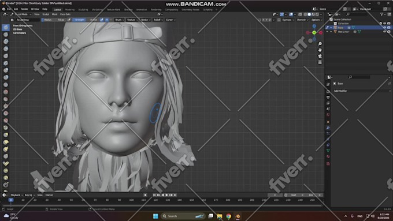The height and width of the screenshot is (221, 393).
Task: Click the weather widget on taskbar
Action: 12,216
